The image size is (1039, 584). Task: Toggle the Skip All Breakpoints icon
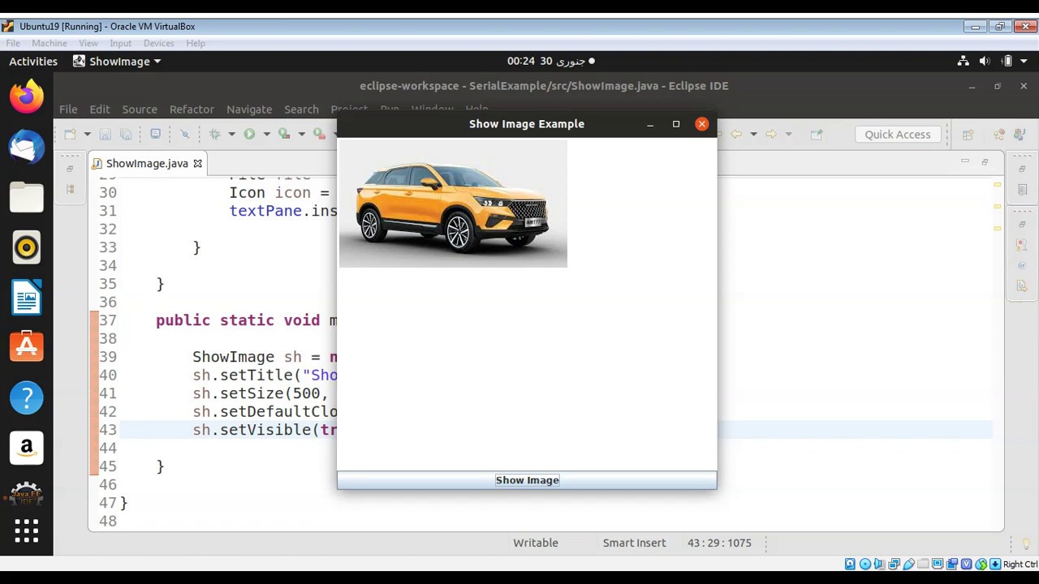click(x=185, y=134)
